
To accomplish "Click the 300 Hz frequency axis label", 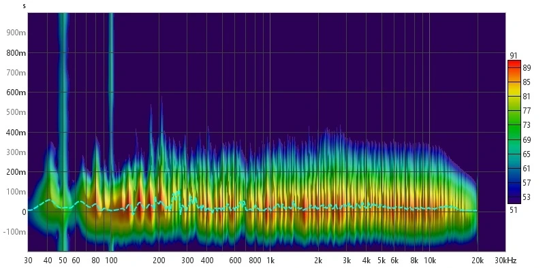I will (x=187, y=261).
